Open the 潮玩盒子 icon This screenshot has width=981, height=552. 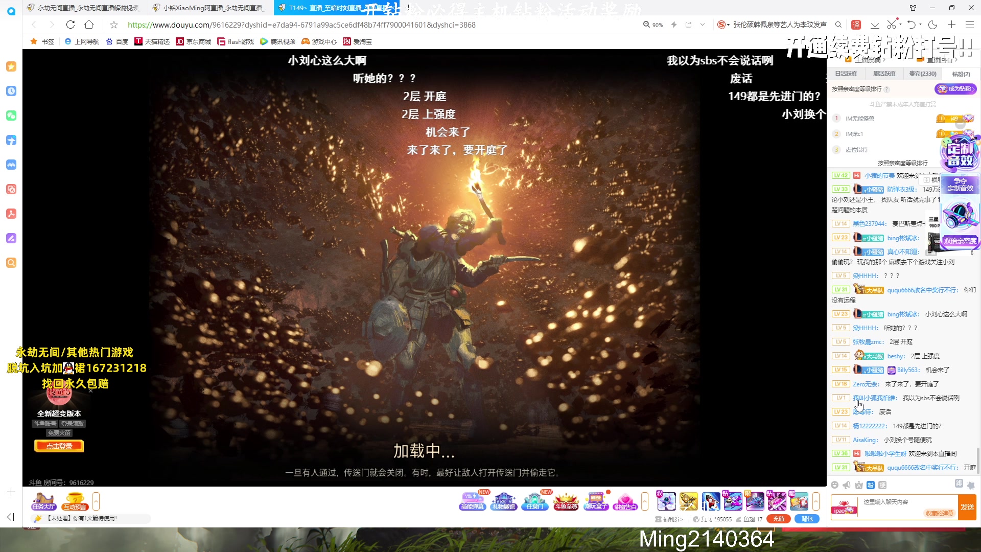pyautogui.click(x=596, y=500)
